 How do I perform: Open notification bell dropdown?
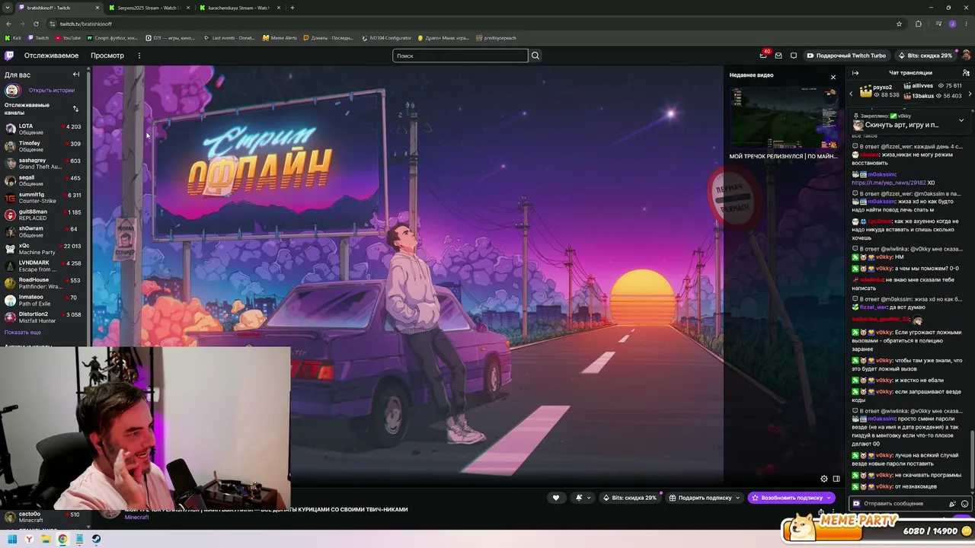click(x=583, y=498)
